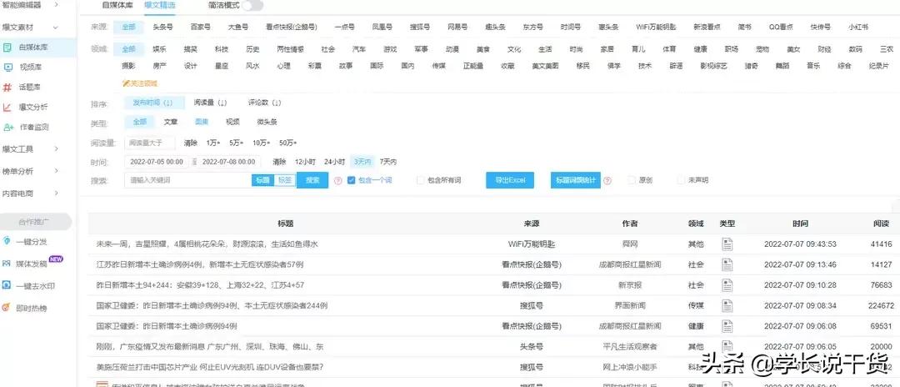Select the 24小时 time range
Viewport: 900px width, 387px height.
[x=334, y=162]
